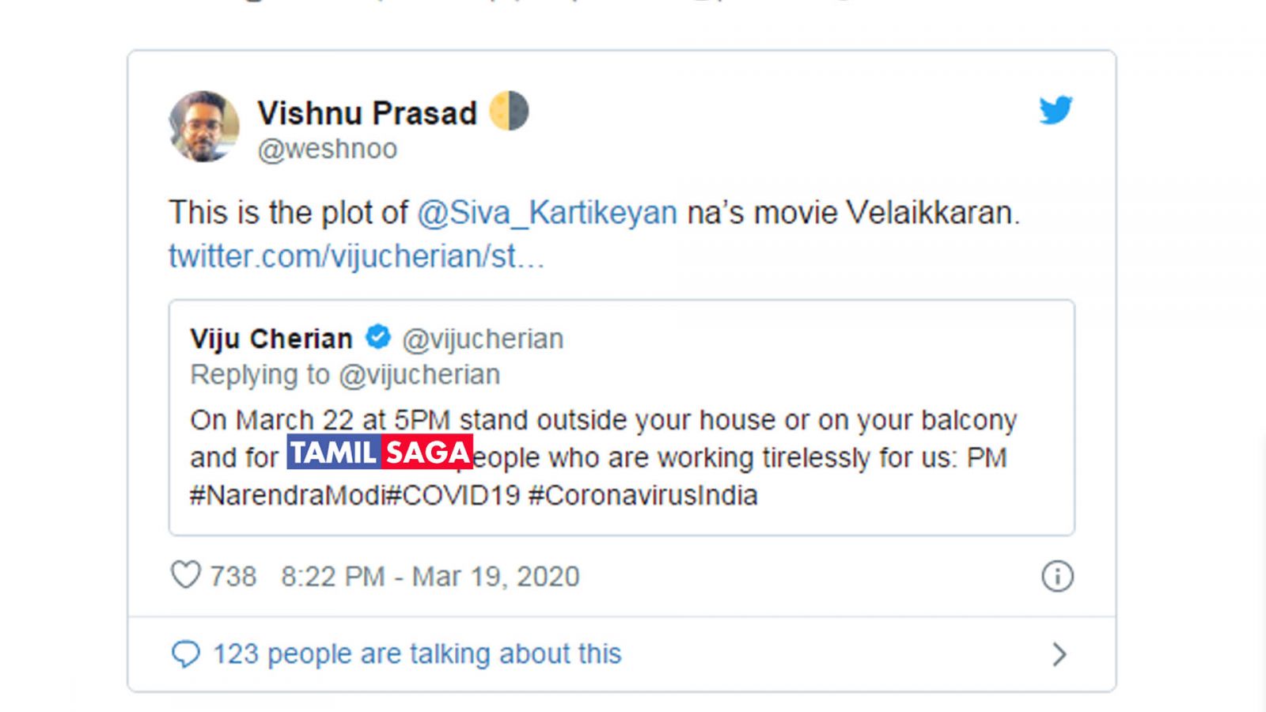Viewport: 1266px width, 712px height.
Task: Open the @Siva_Kartikeyan mention
Action: [x=547, y=213]
